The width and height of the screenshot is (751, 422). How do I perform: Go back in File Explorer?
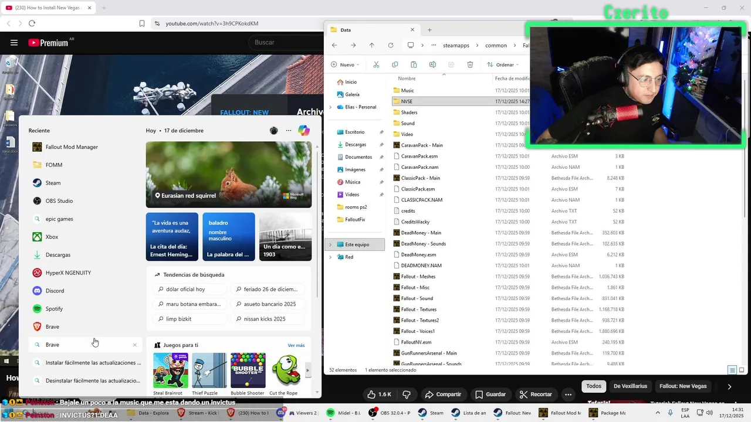[334, 45]
